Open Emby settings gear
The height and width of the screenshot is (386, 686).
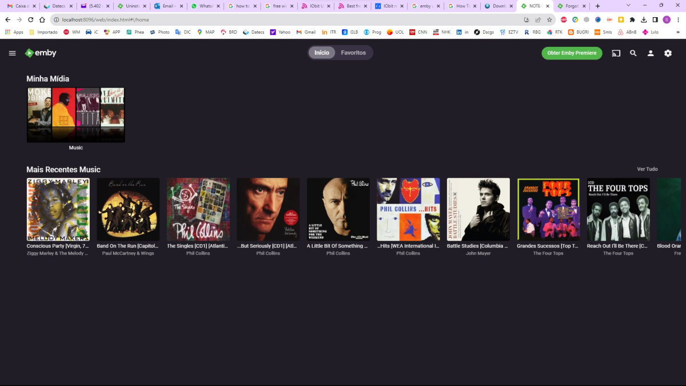(x=668, y=53)
